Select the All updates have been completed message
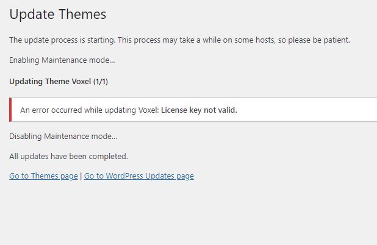Viewport: 377px width, 245px height. coord(68,156)
